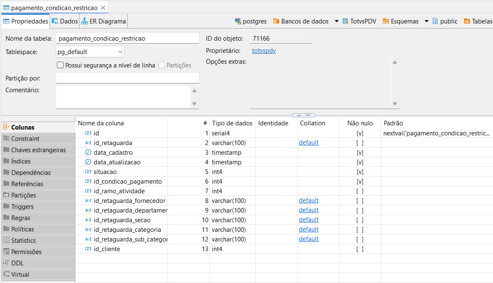Open the Permissões sidebar section

(26, 252)
